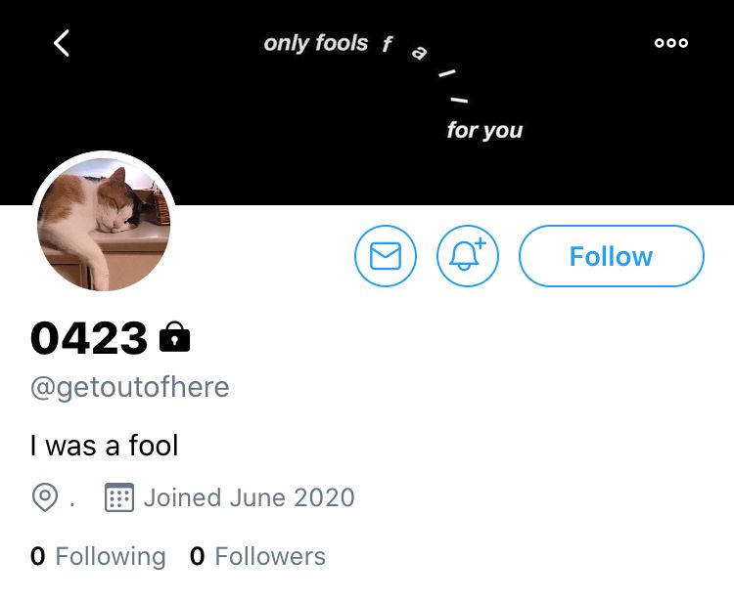Tap the bio text 'I was a fool'
This screenshot has width=734, height=601.
104,445
